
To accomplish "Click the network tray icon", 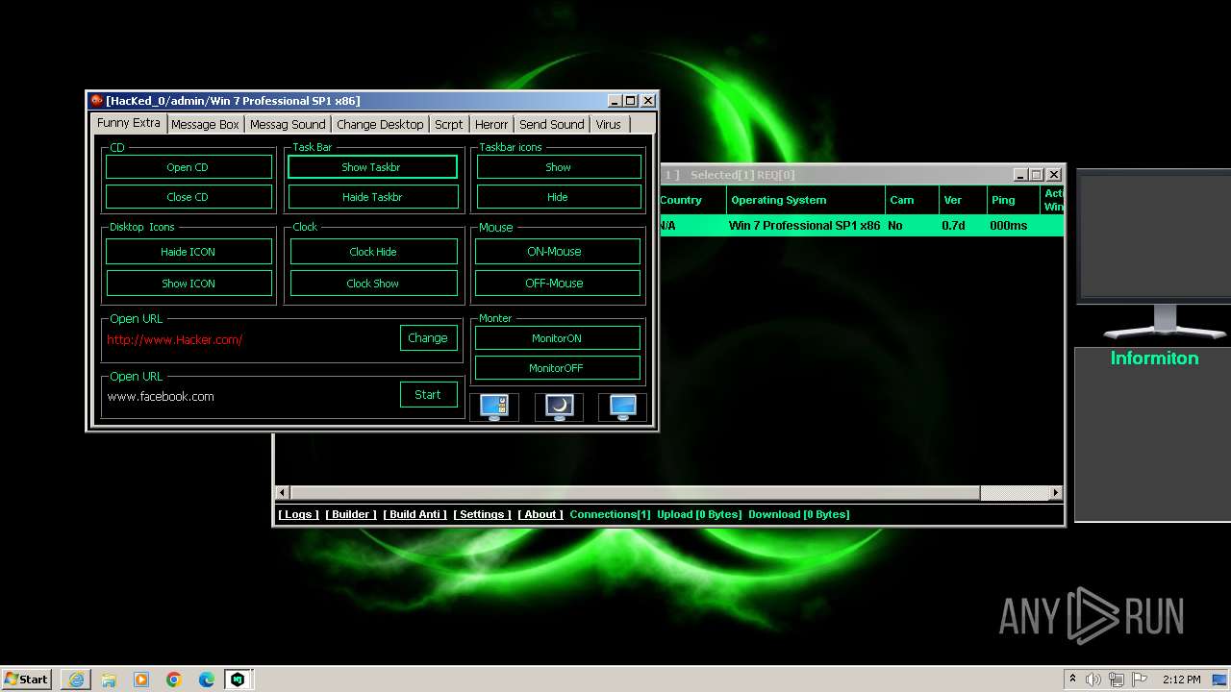I will 1117,680.
